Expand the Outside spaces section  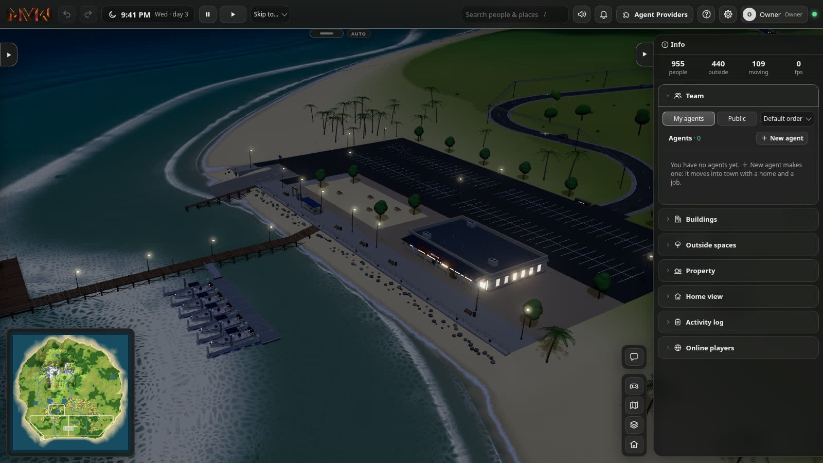point(738,245)
